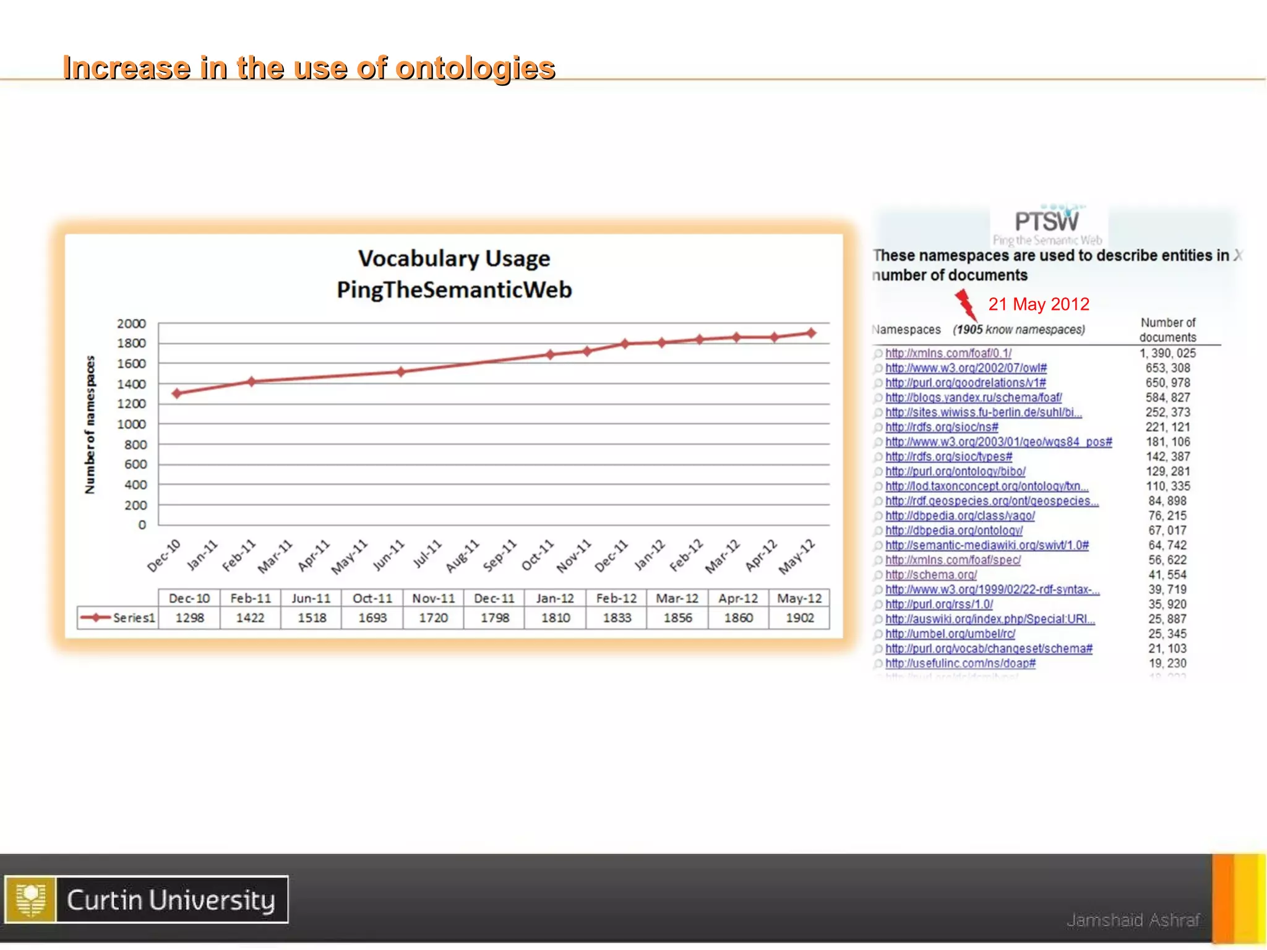Click the Series1 legend entry
The height and width of the screenshot is (950, 1267).
[x=118, y=618]
